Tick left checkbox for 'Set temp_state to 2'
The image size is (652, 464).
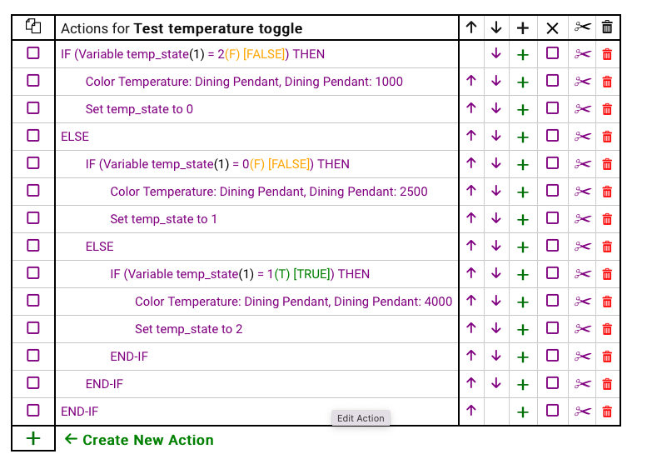[33, 328]
